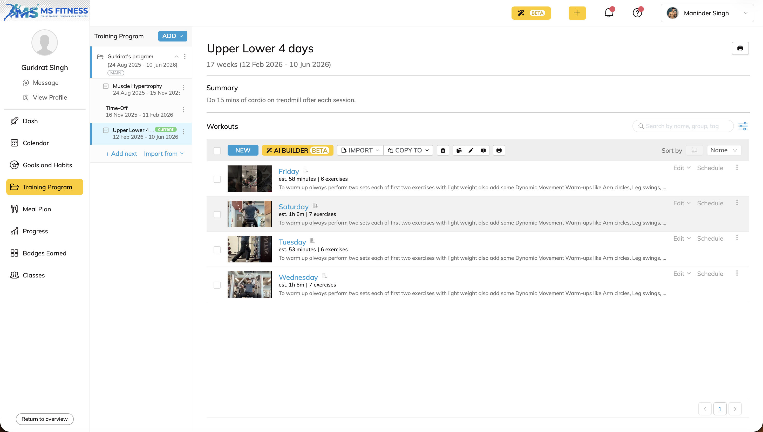Click the yellow plus quick-add button
Screen dimensions: 763x432
pos(577,13)
